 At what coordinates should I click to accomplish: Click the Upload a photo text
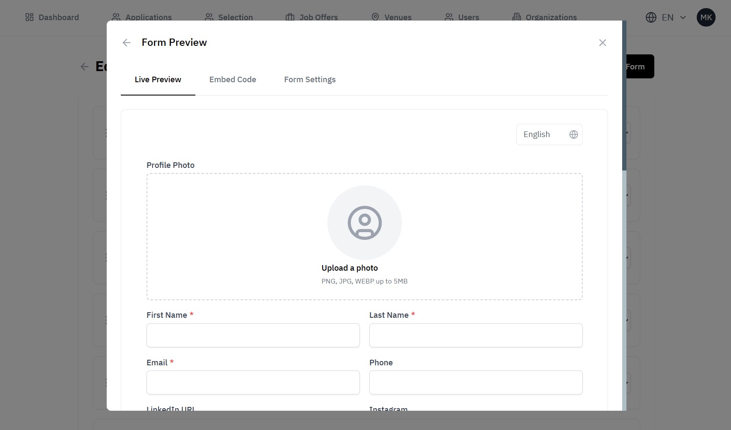[x=350, y=268]
